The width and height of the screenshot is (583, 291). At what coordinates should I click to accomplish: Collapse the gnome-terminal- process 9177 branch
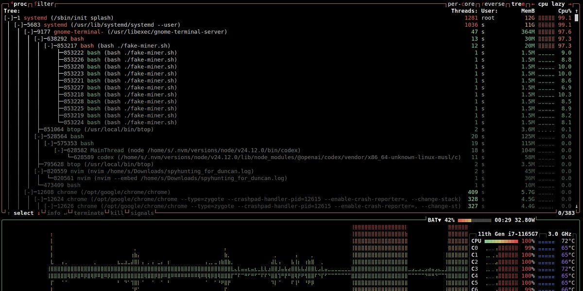point(29,32)
